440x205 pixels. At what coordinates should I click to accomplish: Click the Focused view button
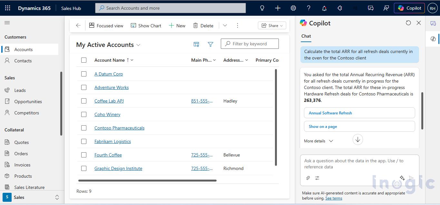pyautogui.click(x=106, y=25)
